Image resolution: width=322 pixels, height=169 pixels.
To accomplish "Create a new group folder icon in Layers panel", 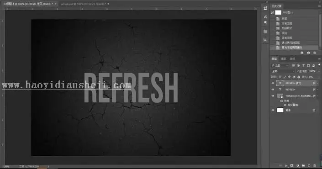I will pyautogui.click(x=303, y=165).
